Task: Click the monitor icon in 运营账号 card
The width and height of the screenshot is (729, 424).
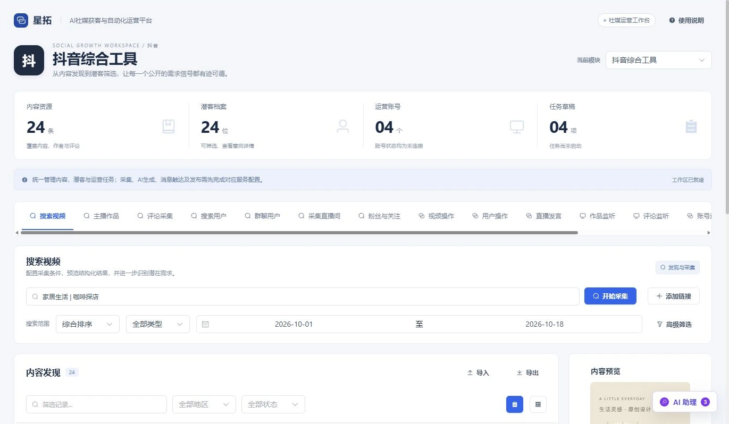Action: pos(517,126)
